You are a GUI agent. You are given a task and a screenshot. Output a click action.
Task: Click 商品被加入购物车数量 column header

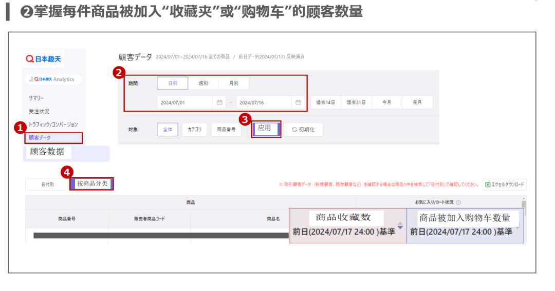465,226
